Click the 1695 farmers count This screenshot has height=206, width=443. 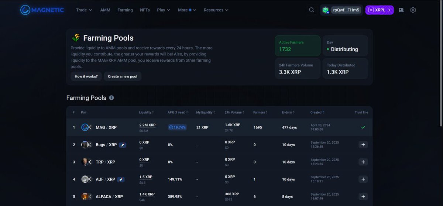(x=258, y=127)
